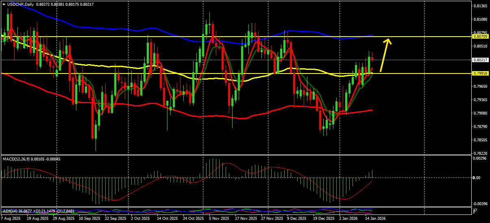The width and height of the screenshot is (490, 223).
Task: Select the yellow upward arrow drawing
Action: point(385,55)
